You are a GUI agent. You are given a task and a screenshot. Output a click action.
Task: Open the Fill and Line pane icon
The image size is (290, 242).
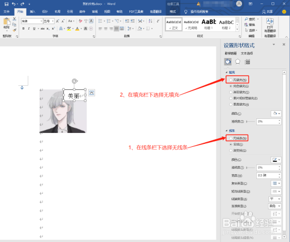click(x=228, y=62)
